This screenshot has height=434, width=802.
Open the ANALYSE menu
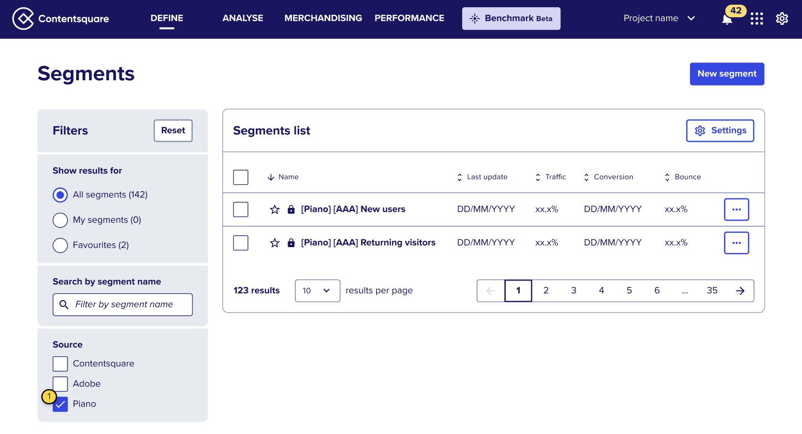(x=243, y=18)
